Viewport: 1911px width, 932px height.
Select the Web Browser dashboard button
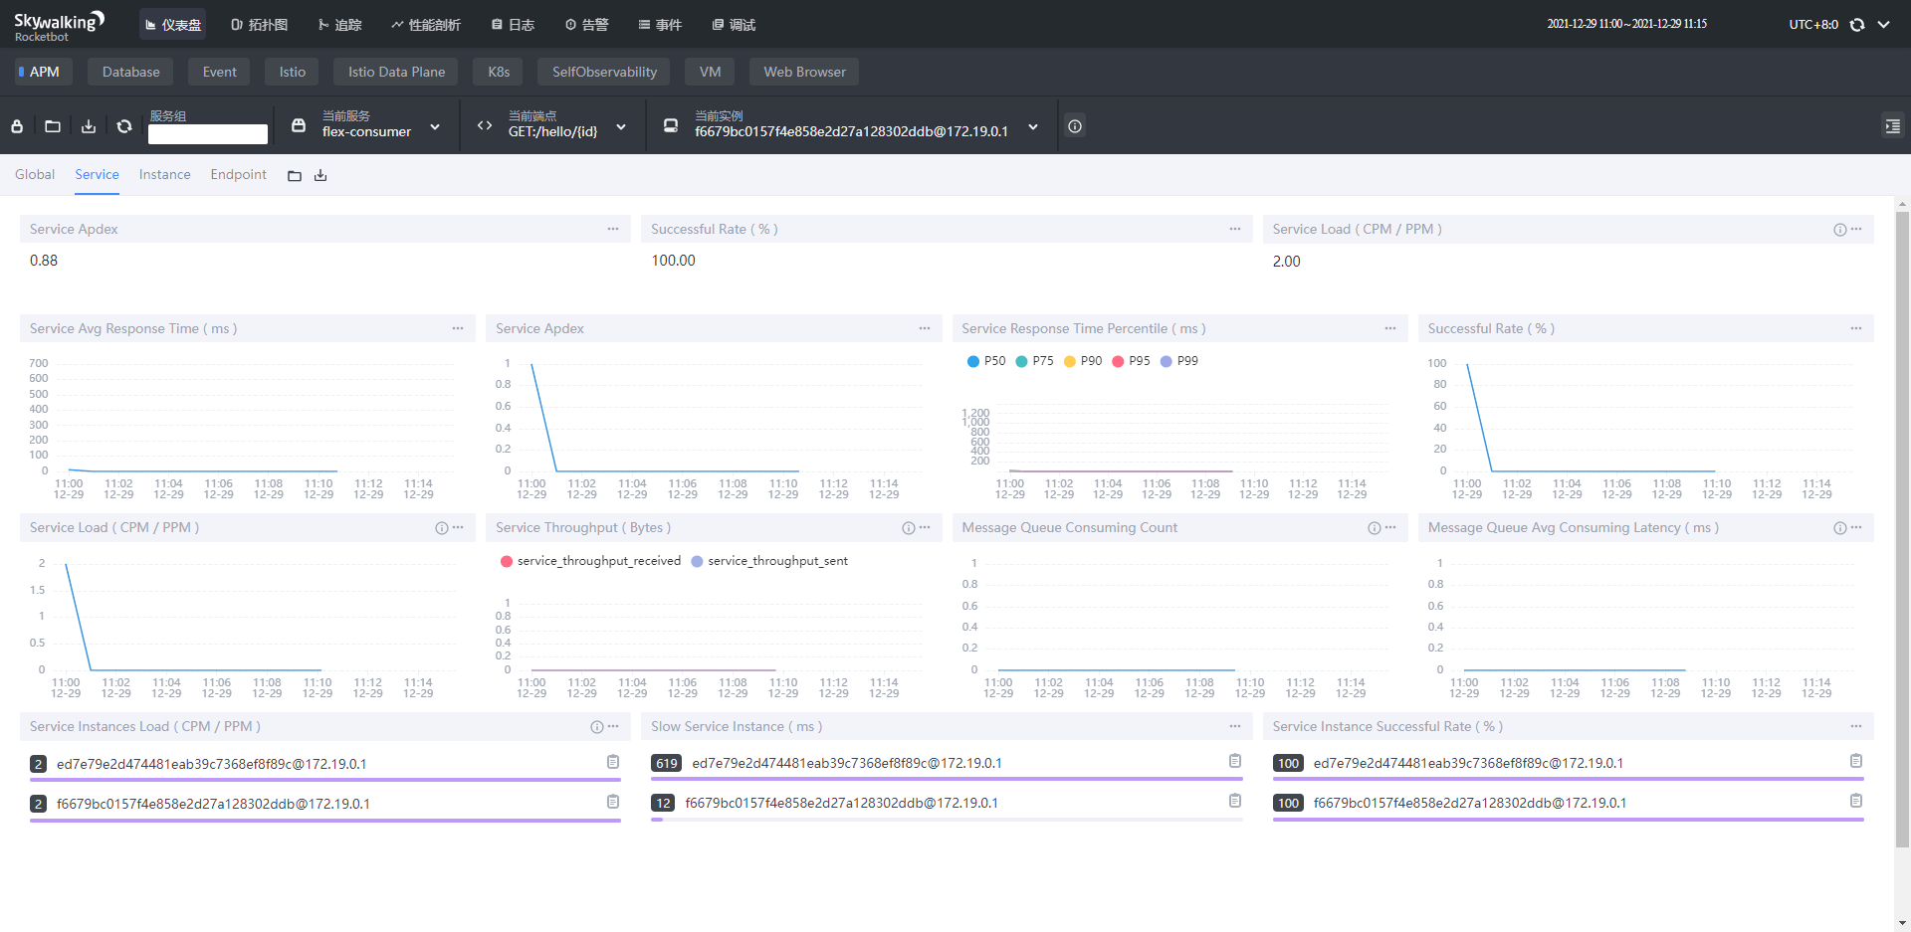(x=804, y=72)
